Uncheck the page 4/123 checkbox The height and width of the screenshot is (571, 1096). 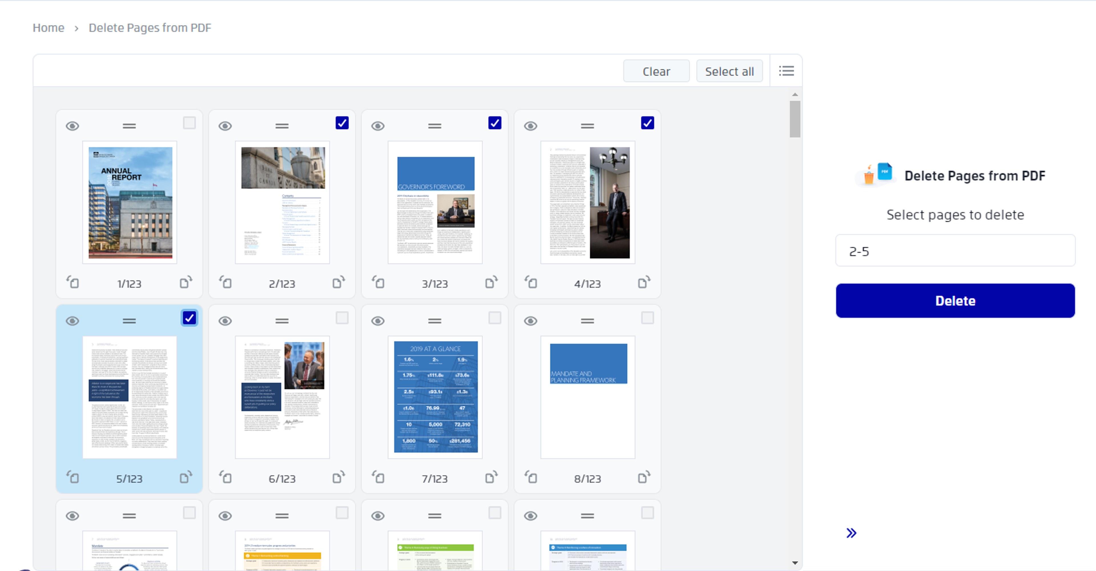[x=648, y=123]
